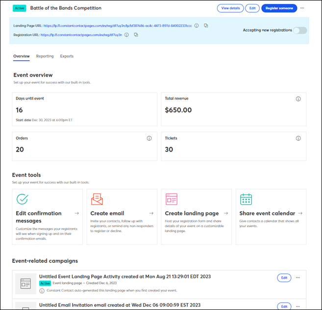Edit the Untitled Email Invitation campaign
The image size is (322, 310).
click(x=284, y=306)
